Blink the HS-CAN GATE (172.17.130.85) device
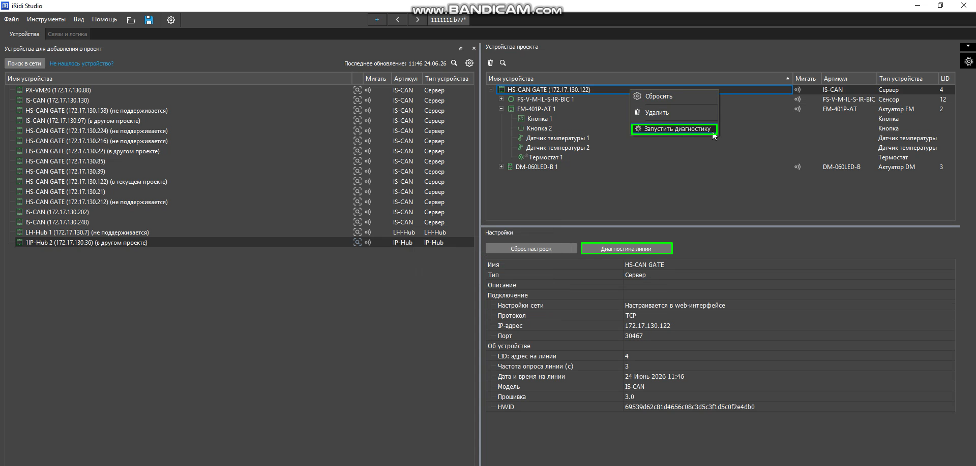 pyautogui.click(x=368, y=161)
